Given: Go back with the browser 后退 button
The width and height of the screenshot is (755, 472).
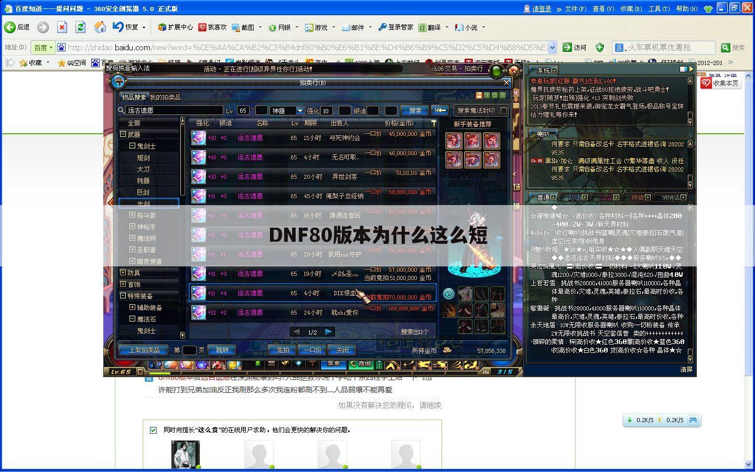Looking at the screenshot, I should (17, 27).
